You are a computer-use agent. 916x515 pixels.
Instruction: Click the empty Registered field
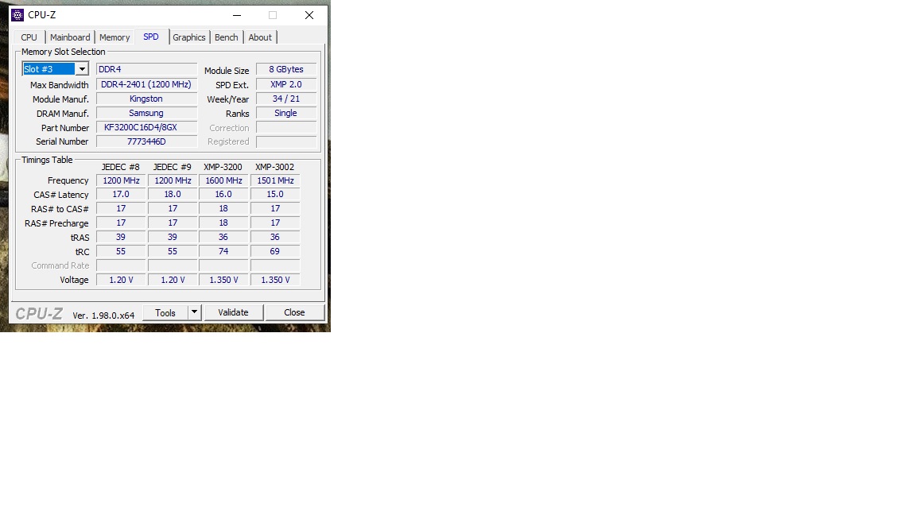286,141
